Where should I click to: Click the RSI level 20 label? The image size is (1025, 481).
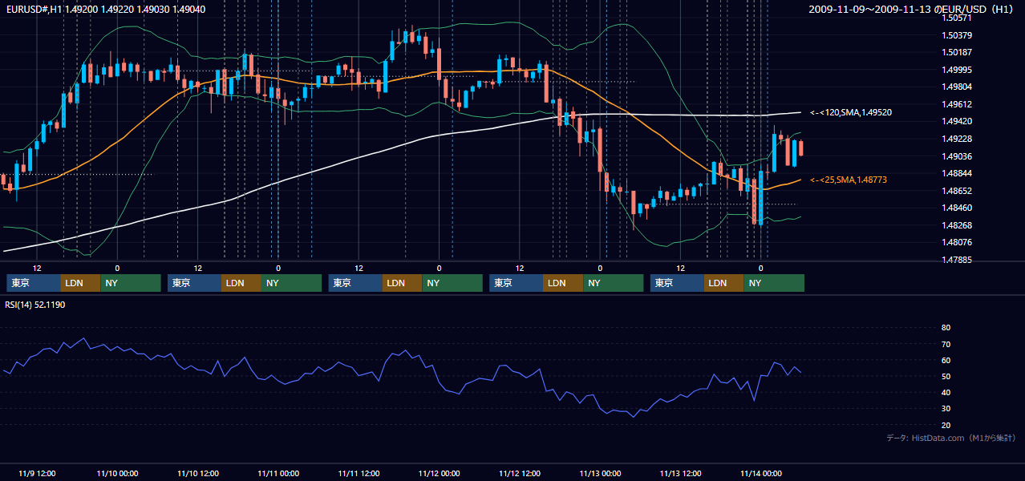[946, 425]
